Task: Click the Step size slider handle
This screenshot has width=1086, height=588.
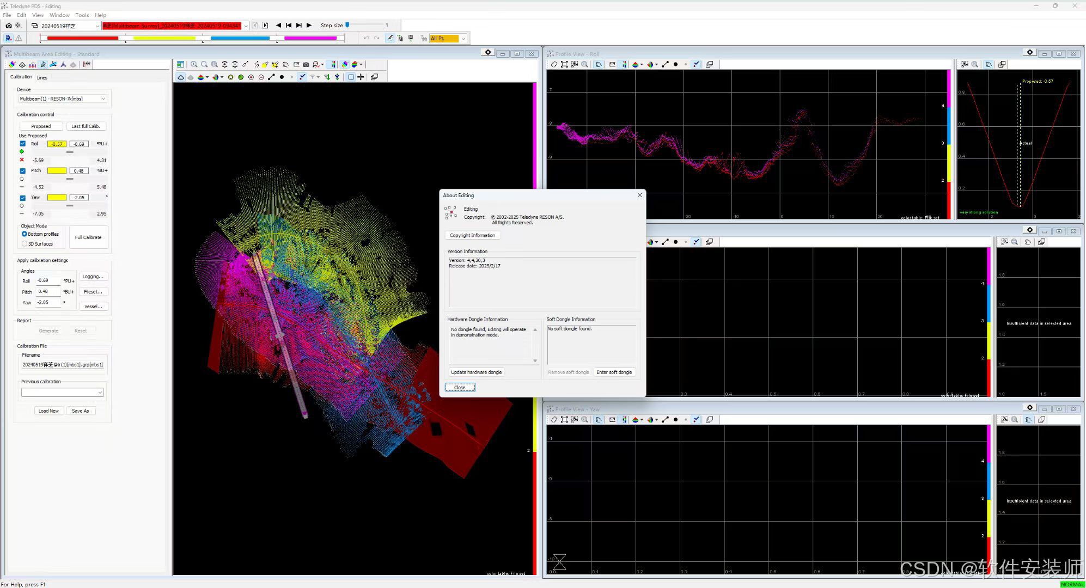Action: click(347, 25)
